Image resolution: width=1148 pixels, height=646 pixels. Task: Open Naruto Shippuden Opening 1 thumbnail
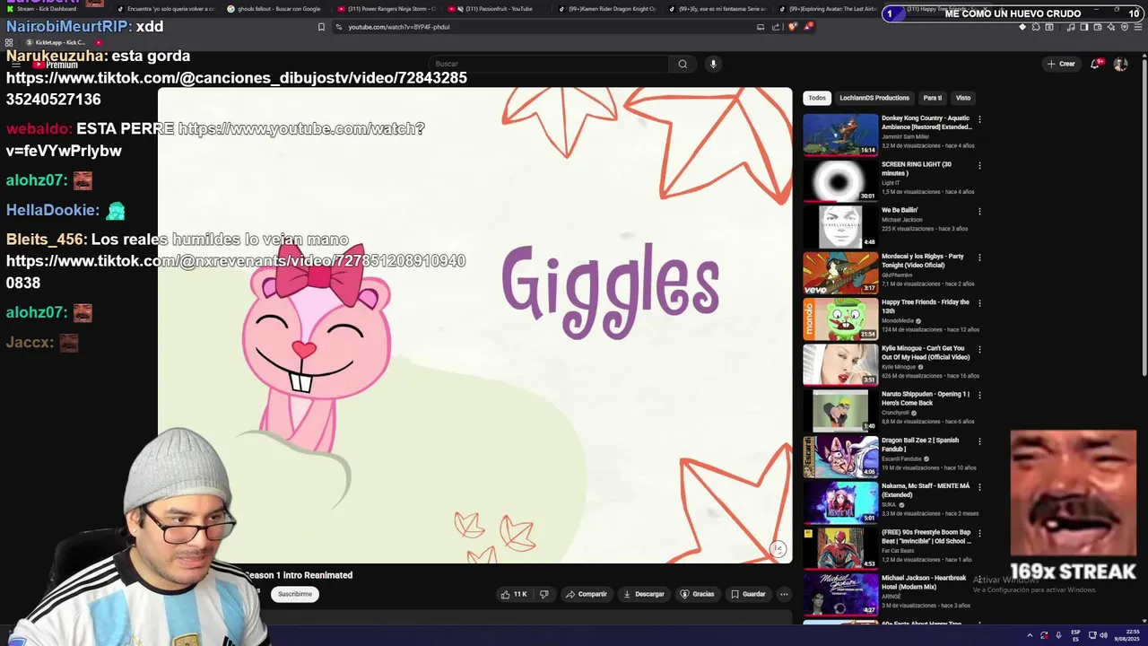point(840,411)
